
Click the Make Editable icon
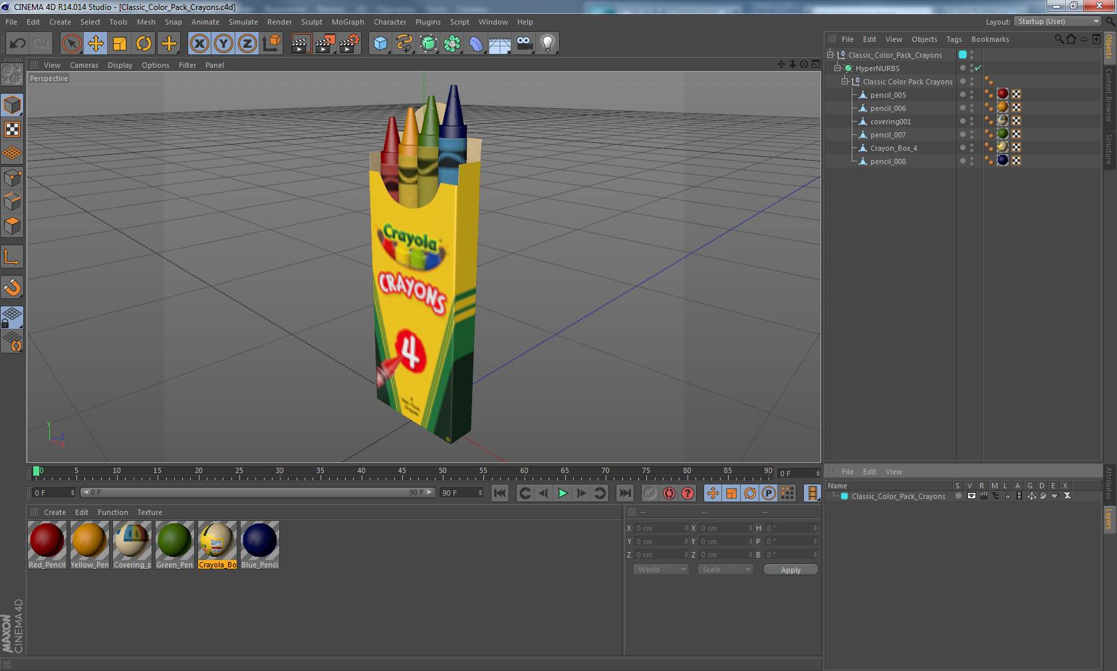12,75
